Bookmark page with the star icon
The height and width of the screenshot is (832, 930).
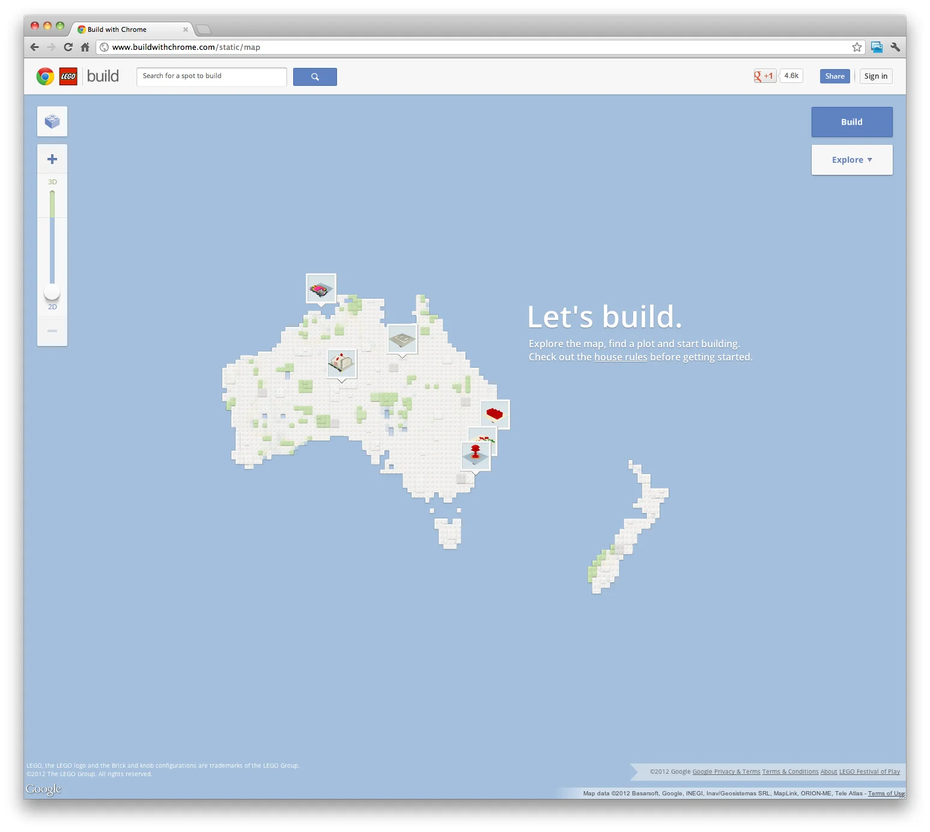tap(857, 47)
